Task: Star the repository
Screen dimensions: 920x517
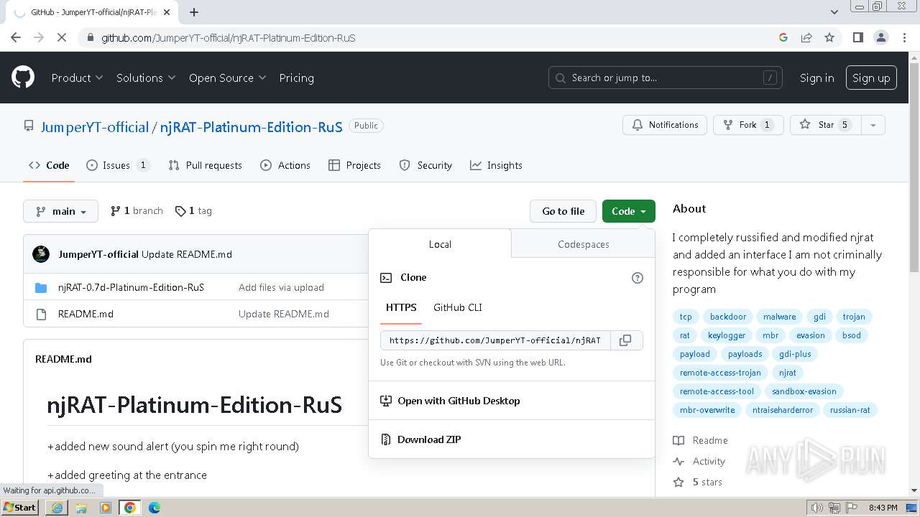Action: tap(825, 125)
